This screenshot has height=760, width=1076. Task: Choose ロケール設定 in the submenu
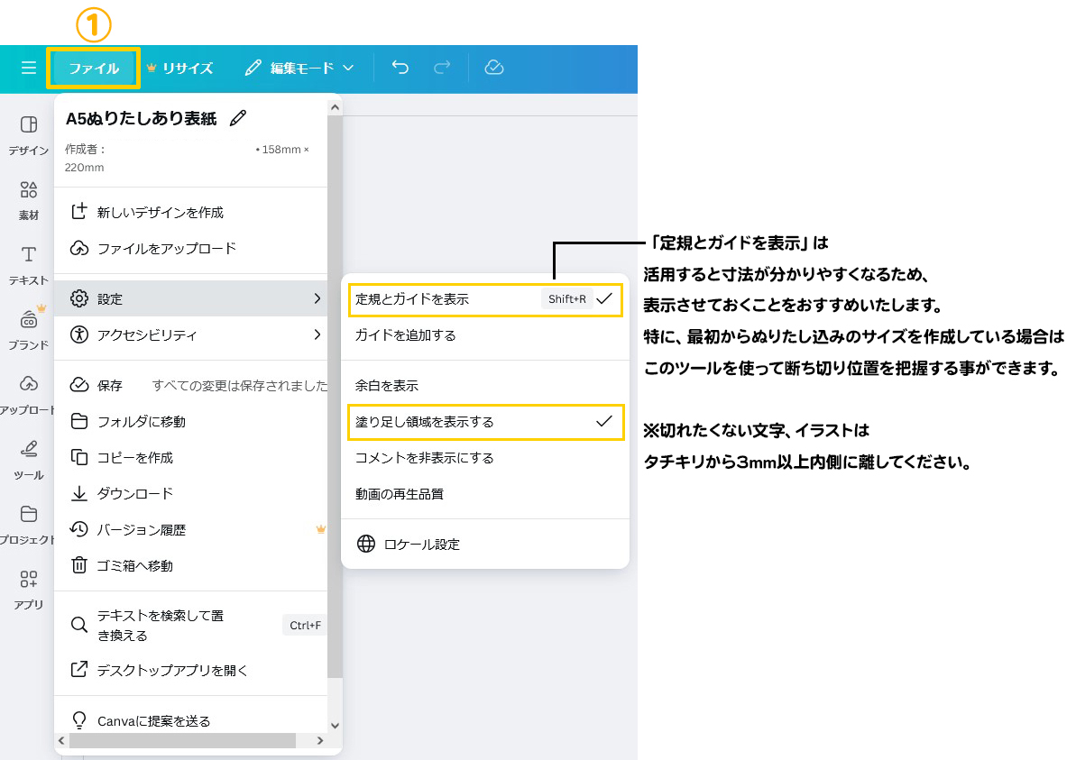(422, 544)
